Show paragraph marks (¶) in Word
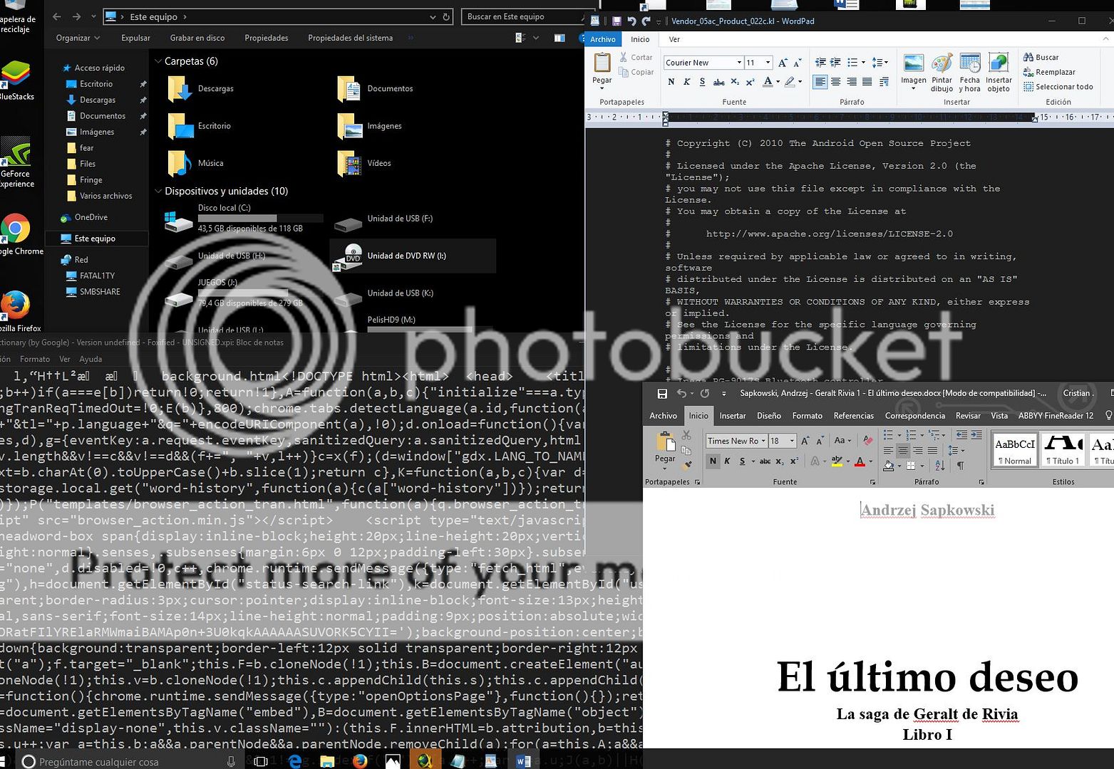This screenshot has height=769, width=1114. [960, 465]
